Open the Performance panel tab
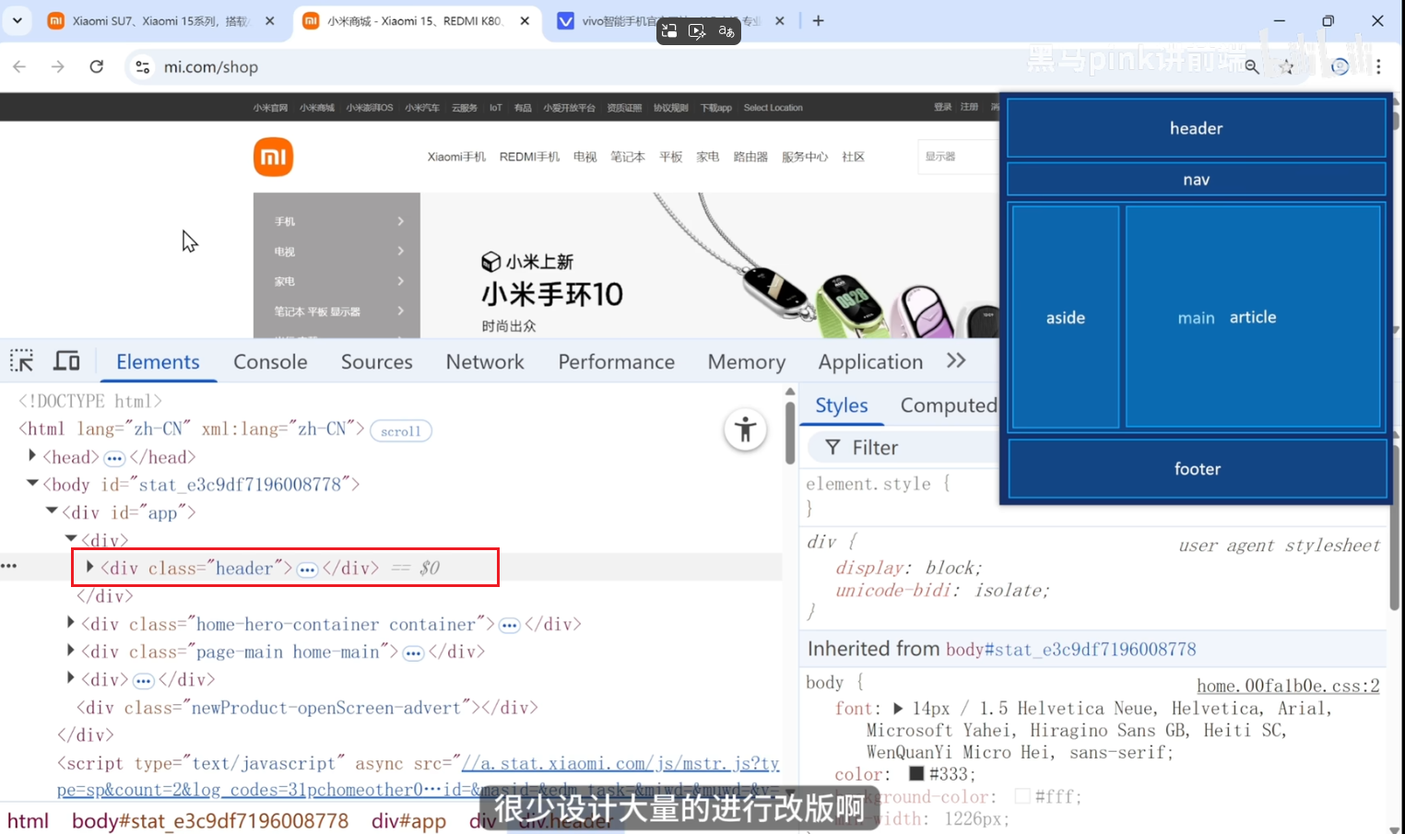The width and height of the screenshot is (1405, 834). click(617, 361)
